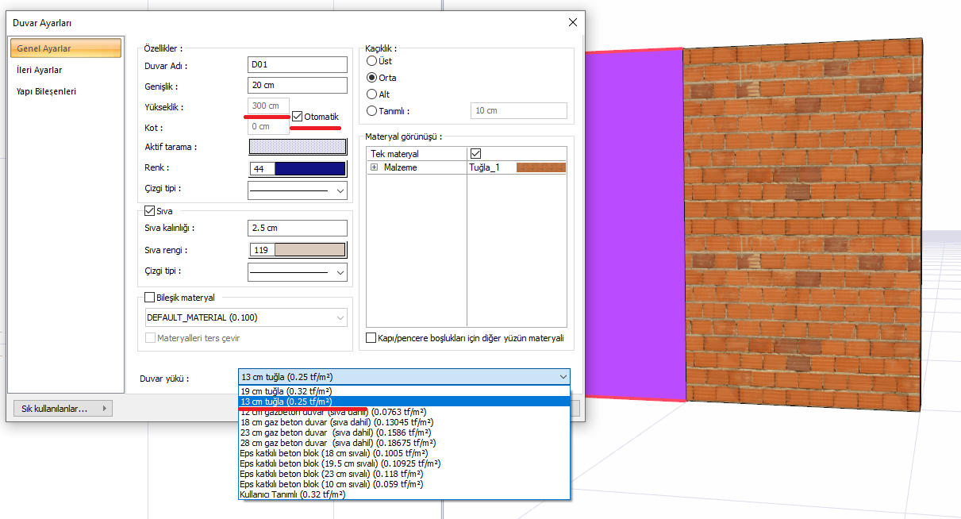Collapse the Duvar yükü dropdown arrow

[563, 377]
